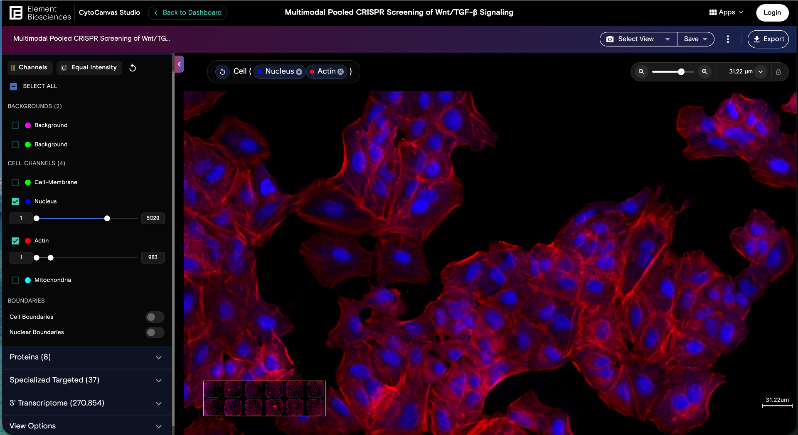This screenshot has height=435, width=798.
Task: Click the zoom level slider handle
Action: (681, 72)
